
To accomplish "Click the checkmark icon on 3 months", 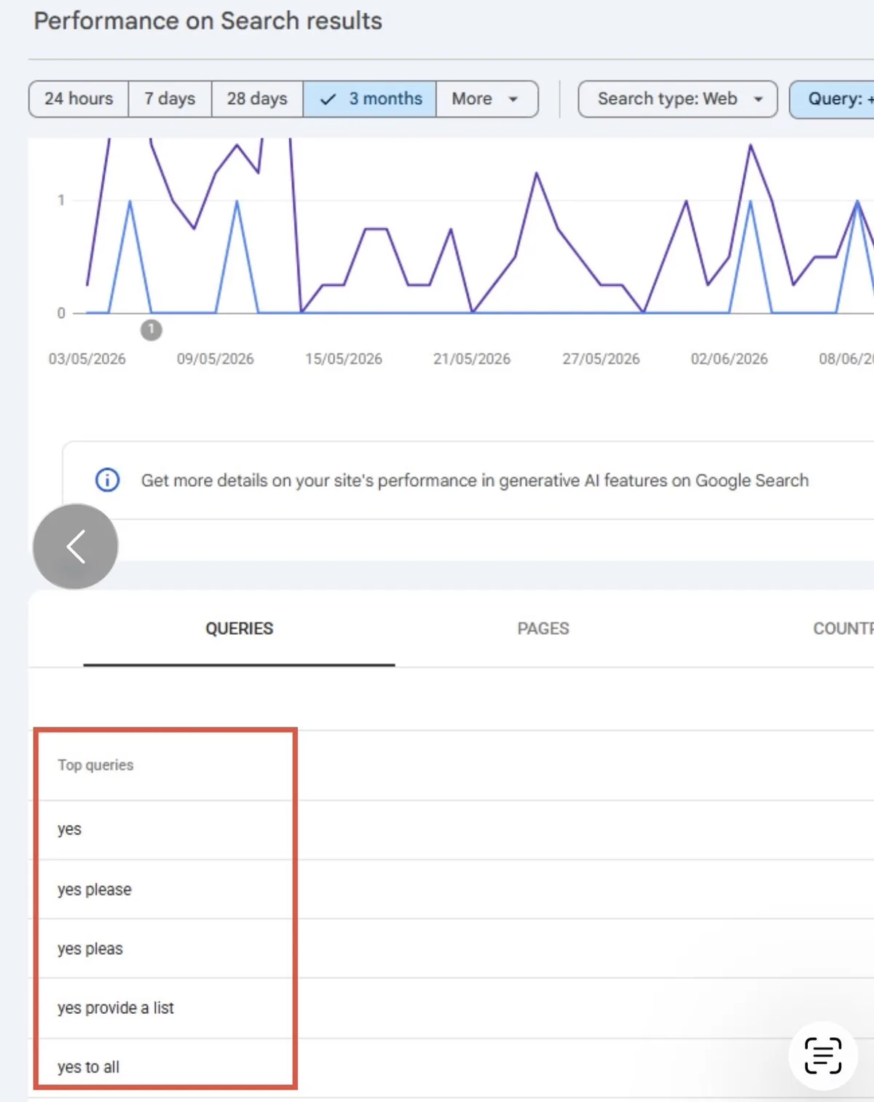I will click(328, 99).
